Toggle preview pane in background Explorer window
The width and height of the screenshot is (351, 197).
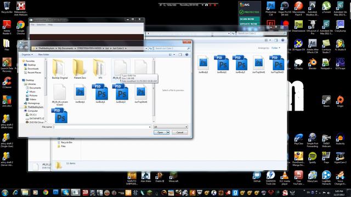(276, 40)
